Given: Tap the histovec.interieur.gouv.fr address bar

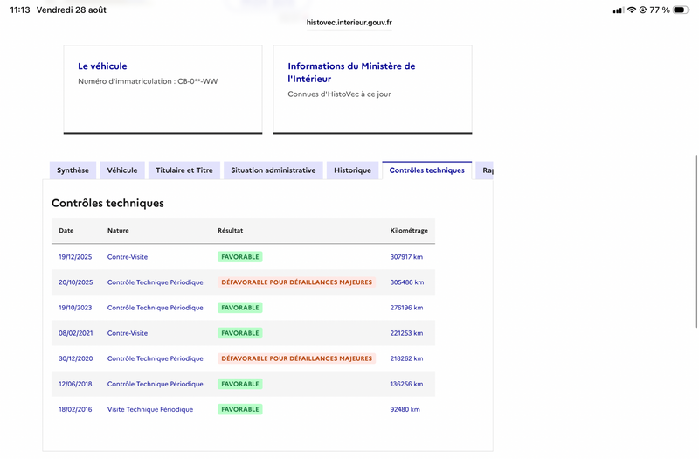Looking at the screenshot, I should coord(349,23).
